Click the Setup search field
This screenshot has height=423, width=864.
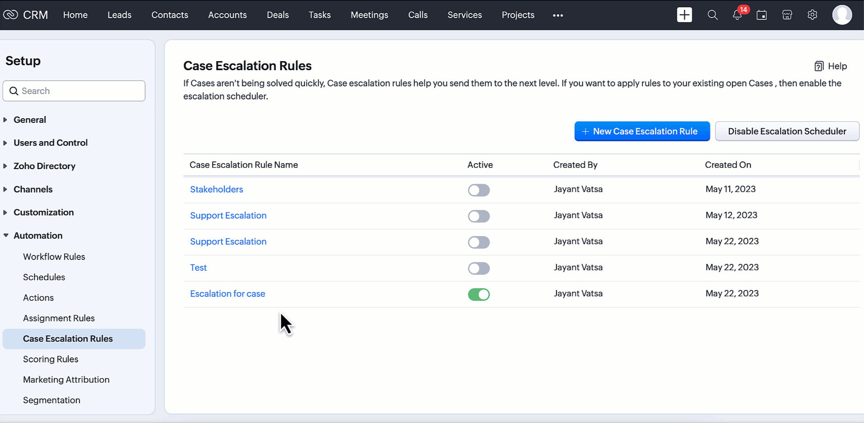coord(74,91)
